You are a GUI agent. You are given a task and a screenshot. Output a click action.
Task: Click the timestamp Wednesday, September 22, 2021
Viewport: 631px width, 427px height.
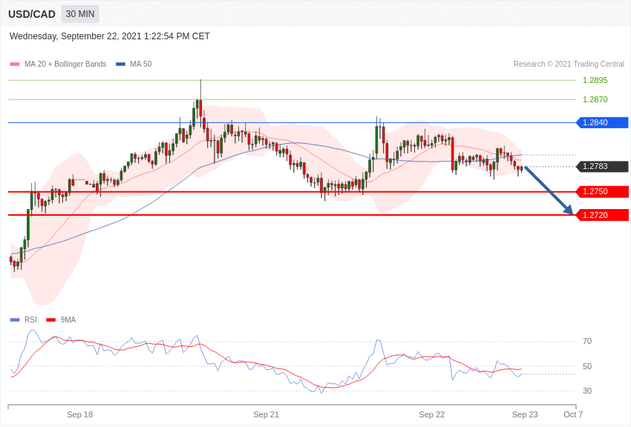coord(109,36)
